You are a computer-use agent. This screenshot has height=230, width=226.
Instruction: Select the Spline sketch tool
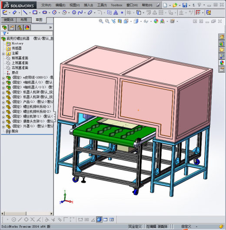coord(80,13)
